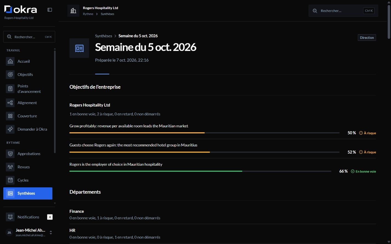
Task: Open the Approbations shield icon
Action: tap(10, 154)
